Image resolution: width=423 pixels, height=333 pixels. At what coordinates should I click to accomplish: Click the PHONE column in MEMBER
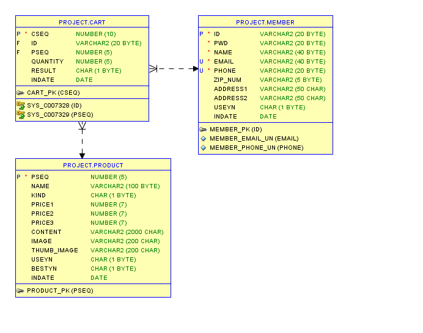coord(225,71)
